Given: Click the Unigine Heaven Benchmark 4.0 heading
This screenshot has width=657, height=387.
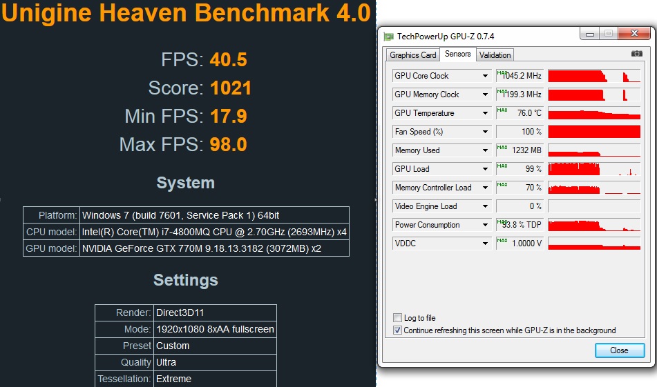Looking at the screenshot, I should pyautogui.click(x=186, y=12).
